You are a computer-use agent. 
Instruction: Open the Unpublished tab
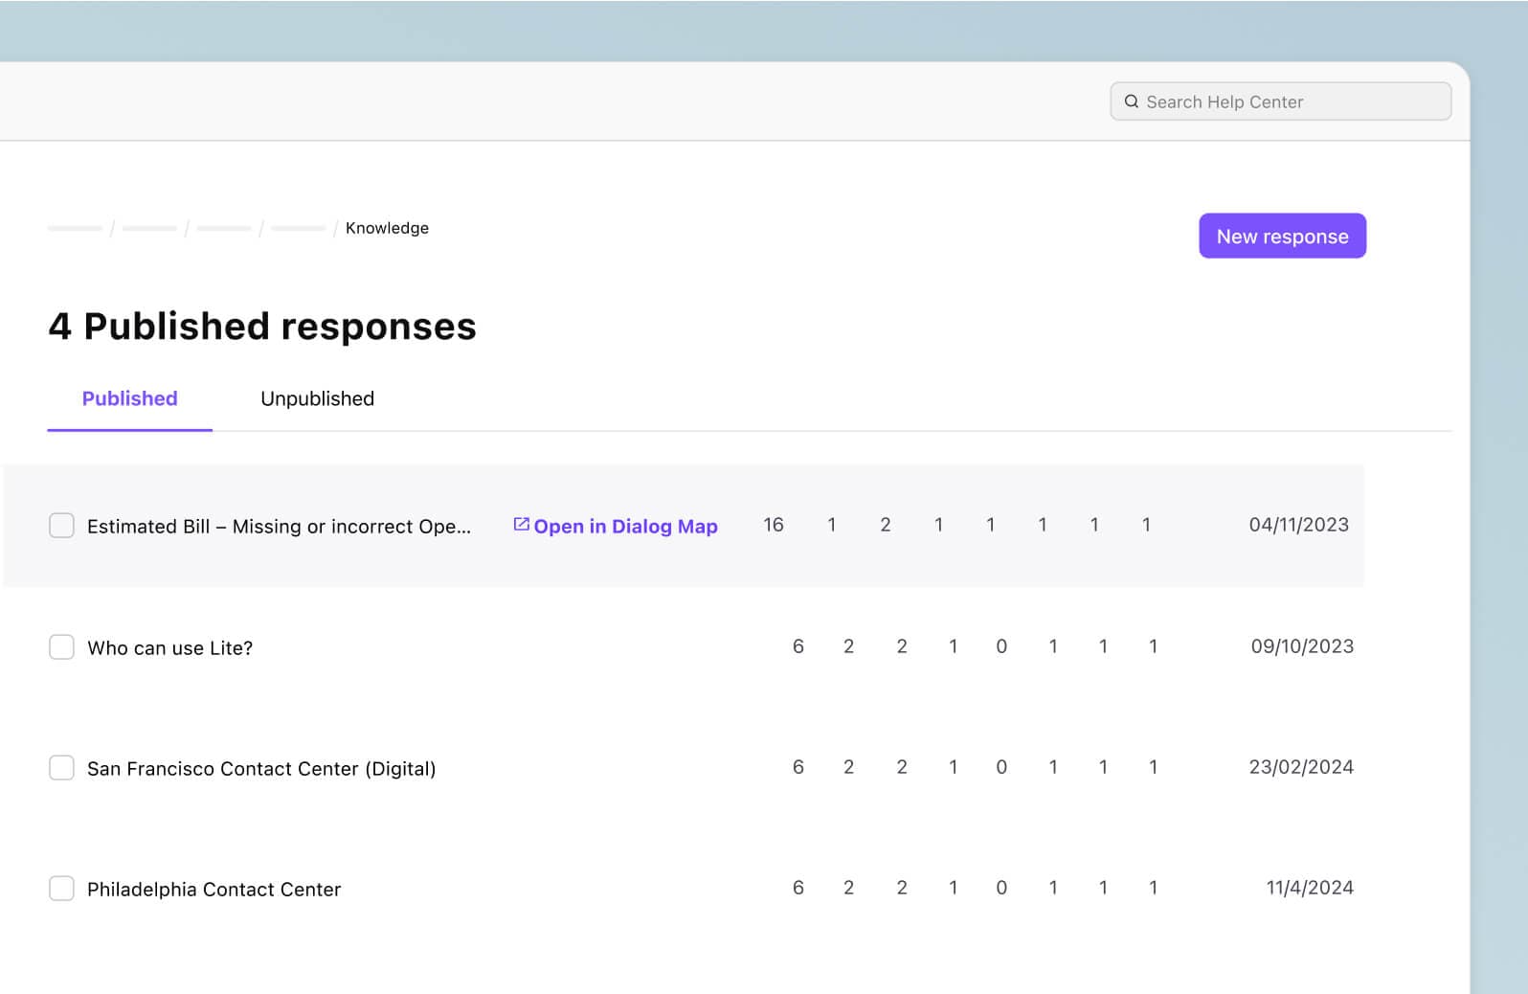(317, 398)
